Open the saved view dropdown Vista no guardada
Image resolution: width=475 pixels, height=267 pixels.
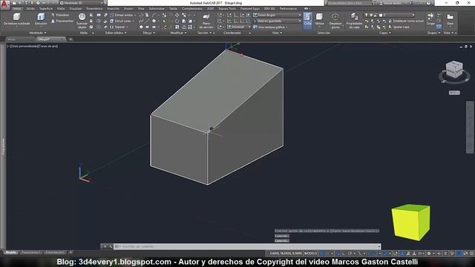click(277, 21)
